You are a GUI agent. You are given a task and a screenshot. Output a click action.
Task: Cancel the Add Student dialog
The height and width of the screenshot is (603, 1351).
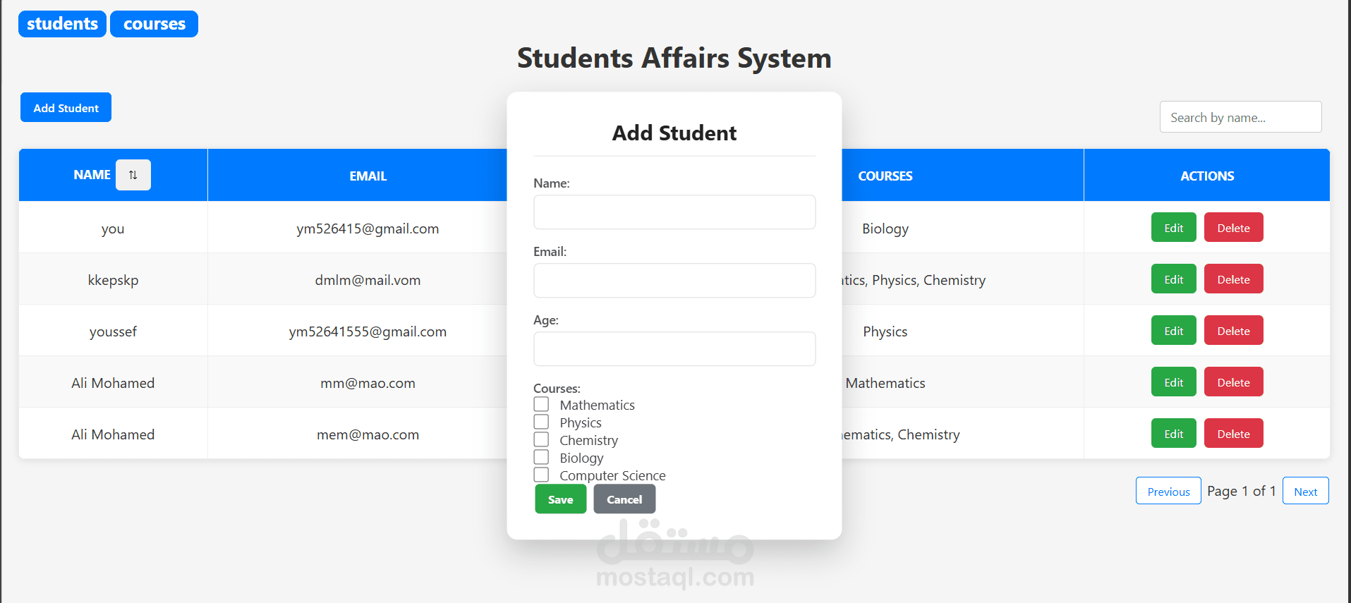[x=624, y=499]
